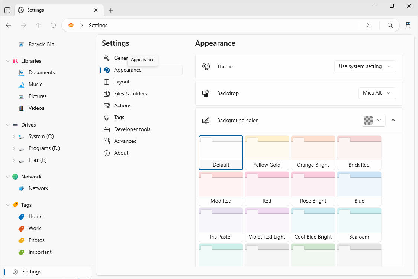The width and height of the screenshot is (418, 279).
Task: Collapse the Network sidebar section
Action: click(x=8, y=177)
